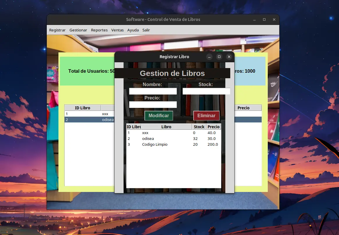Open the Registrar menu
The height and width of the screenshot is (235, 339).
click(x=57, y=30)
